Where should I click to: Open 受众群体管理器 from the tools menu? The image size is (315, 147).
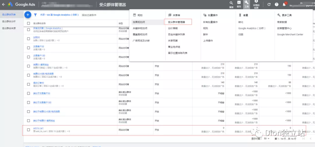coord(176,22)
